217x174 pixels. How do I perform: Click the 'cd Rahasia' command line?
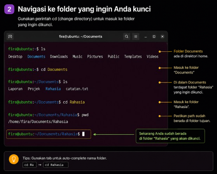[x=46, y=102]
